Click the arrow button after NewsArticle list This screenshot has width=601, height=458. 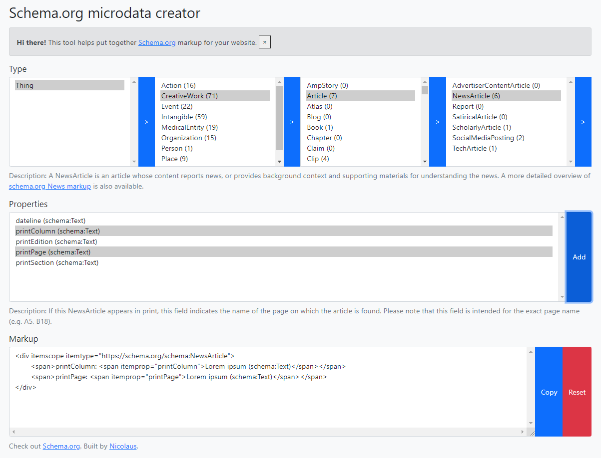[583, 122]
